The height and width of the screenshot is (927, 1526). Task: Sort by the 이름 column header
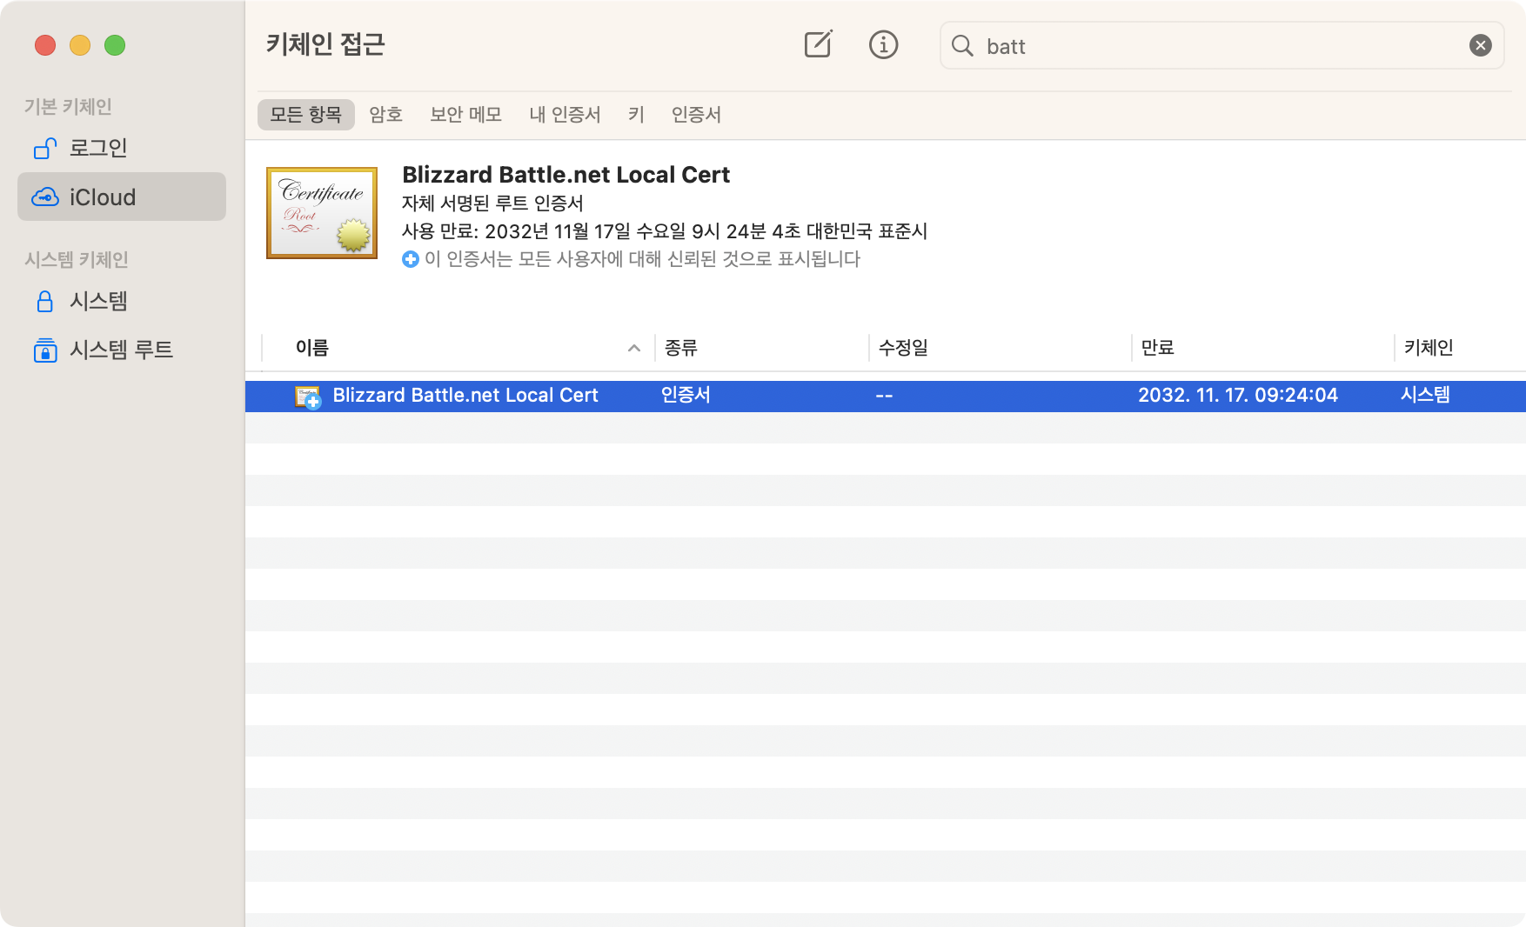click(312, 348)
